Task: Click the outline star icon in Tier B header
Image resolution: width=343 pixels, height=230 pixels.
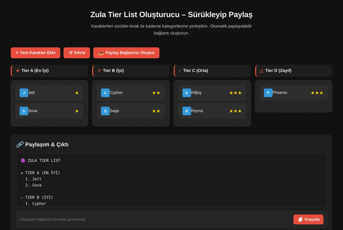Action: tap(99, 70)
